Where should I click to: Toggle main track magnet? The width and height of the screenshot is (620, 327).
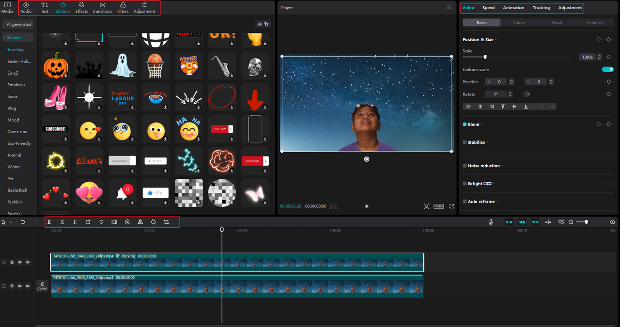coord(509,222)
